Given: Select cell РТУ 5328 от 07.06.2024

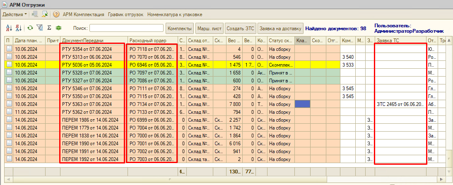Looking at the screenshot, I should 94,72.
